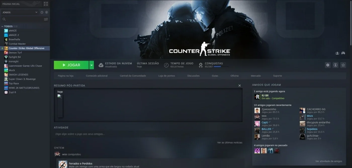The height and width of the screenshot is (168, 352).
Task: Open game settings gear icon
Action: (x=328, y=65)
